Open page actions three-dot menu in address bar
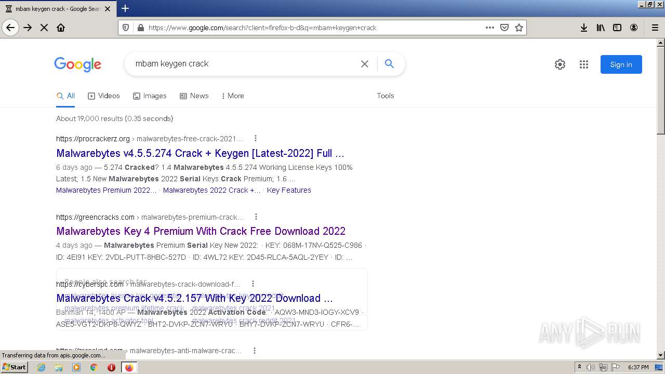The height and width of the screenshot is (374, 665). tap(489, 28)
